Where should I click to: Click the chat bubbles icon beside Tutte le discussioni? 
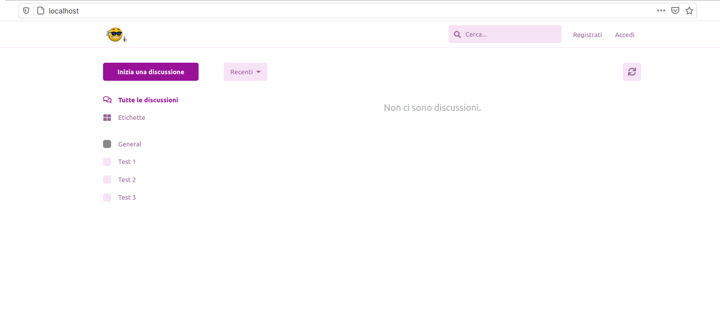point(107,100)
